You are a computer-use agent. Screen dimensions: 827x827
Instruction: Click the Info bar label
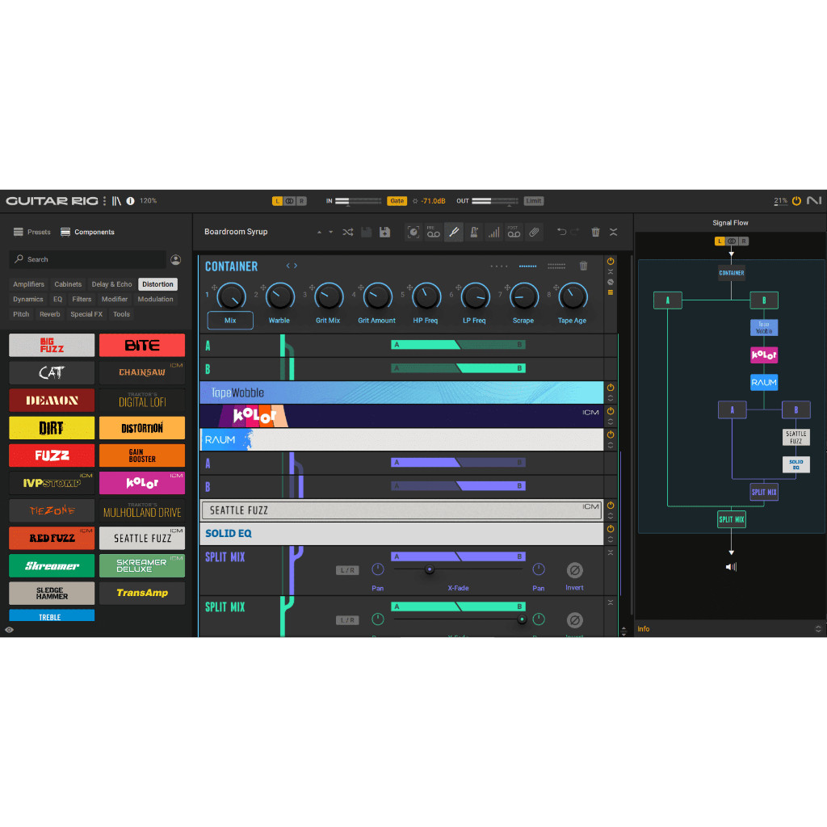pyautogui.click(x=644, y=628)
